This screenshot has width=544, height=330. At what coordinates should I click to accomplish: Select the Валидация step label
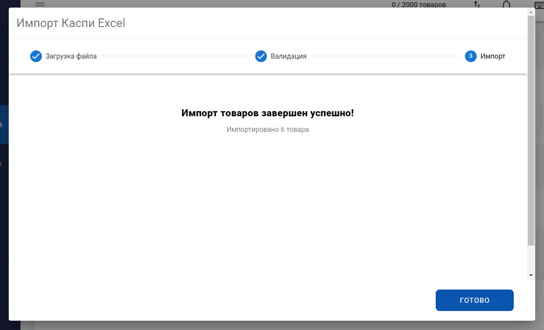pyautogui.click(x=288, y=56)
